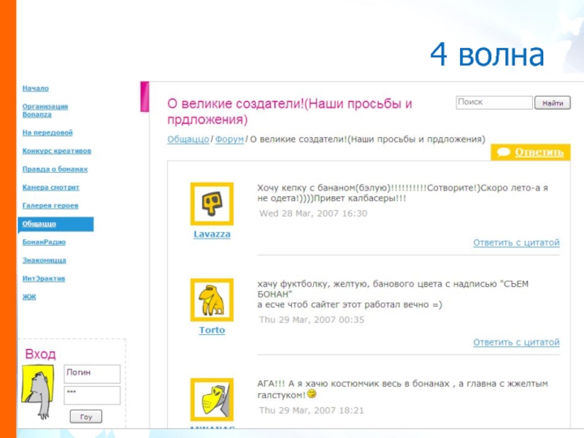The width and height of the screenshot is (584, 438).
Task: Focus the Поиск search field
Action: (x=494, y=102)
